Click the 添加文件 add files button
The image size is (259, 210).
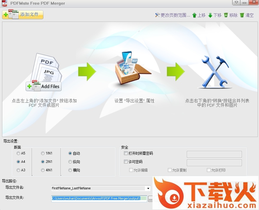pos(23,15)
